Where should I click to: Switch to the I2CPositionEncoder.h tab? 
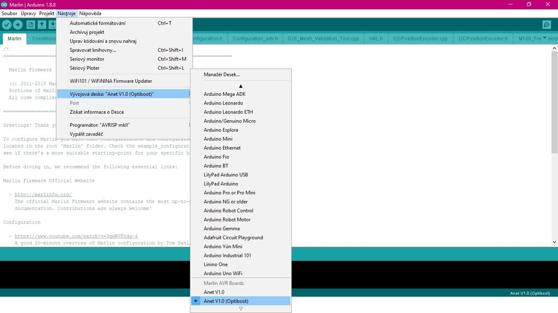coord(483,39)
